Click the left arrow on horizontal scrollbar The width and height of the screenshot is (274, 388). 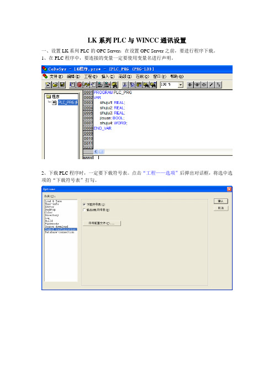96,151
